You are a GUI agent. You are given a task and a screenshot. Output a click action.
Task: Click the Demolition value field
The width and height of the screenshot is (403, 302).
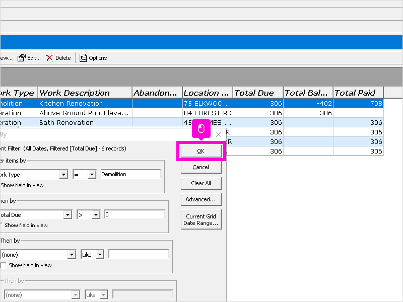click(x=130, y=174)
